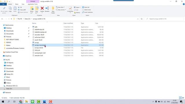Image resolution: width=185 pixels, height=104 pixels.
Task: Open the Copy to dropdown
Action: click(37, 10)
